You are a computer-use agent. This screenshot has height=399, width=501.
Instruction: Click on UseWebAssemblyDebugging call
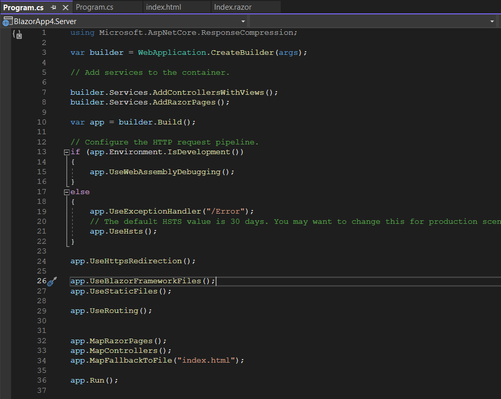165,172
